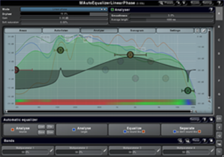Click the third sidebar icon below A|B
This screenshot has height=157, width=224.
tap(219, 144)
